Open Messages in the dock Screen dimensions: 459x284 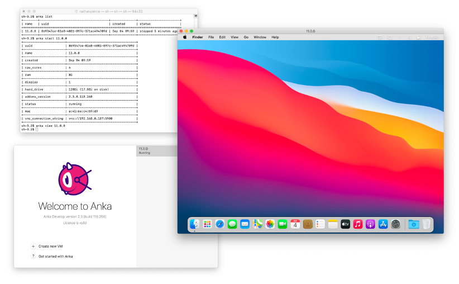[x=232, y=224]
